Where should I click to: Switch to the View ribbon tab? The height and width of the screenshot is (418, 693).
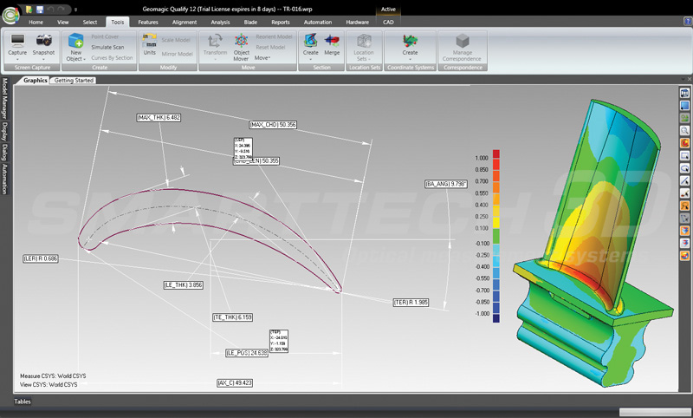point(62,23)
